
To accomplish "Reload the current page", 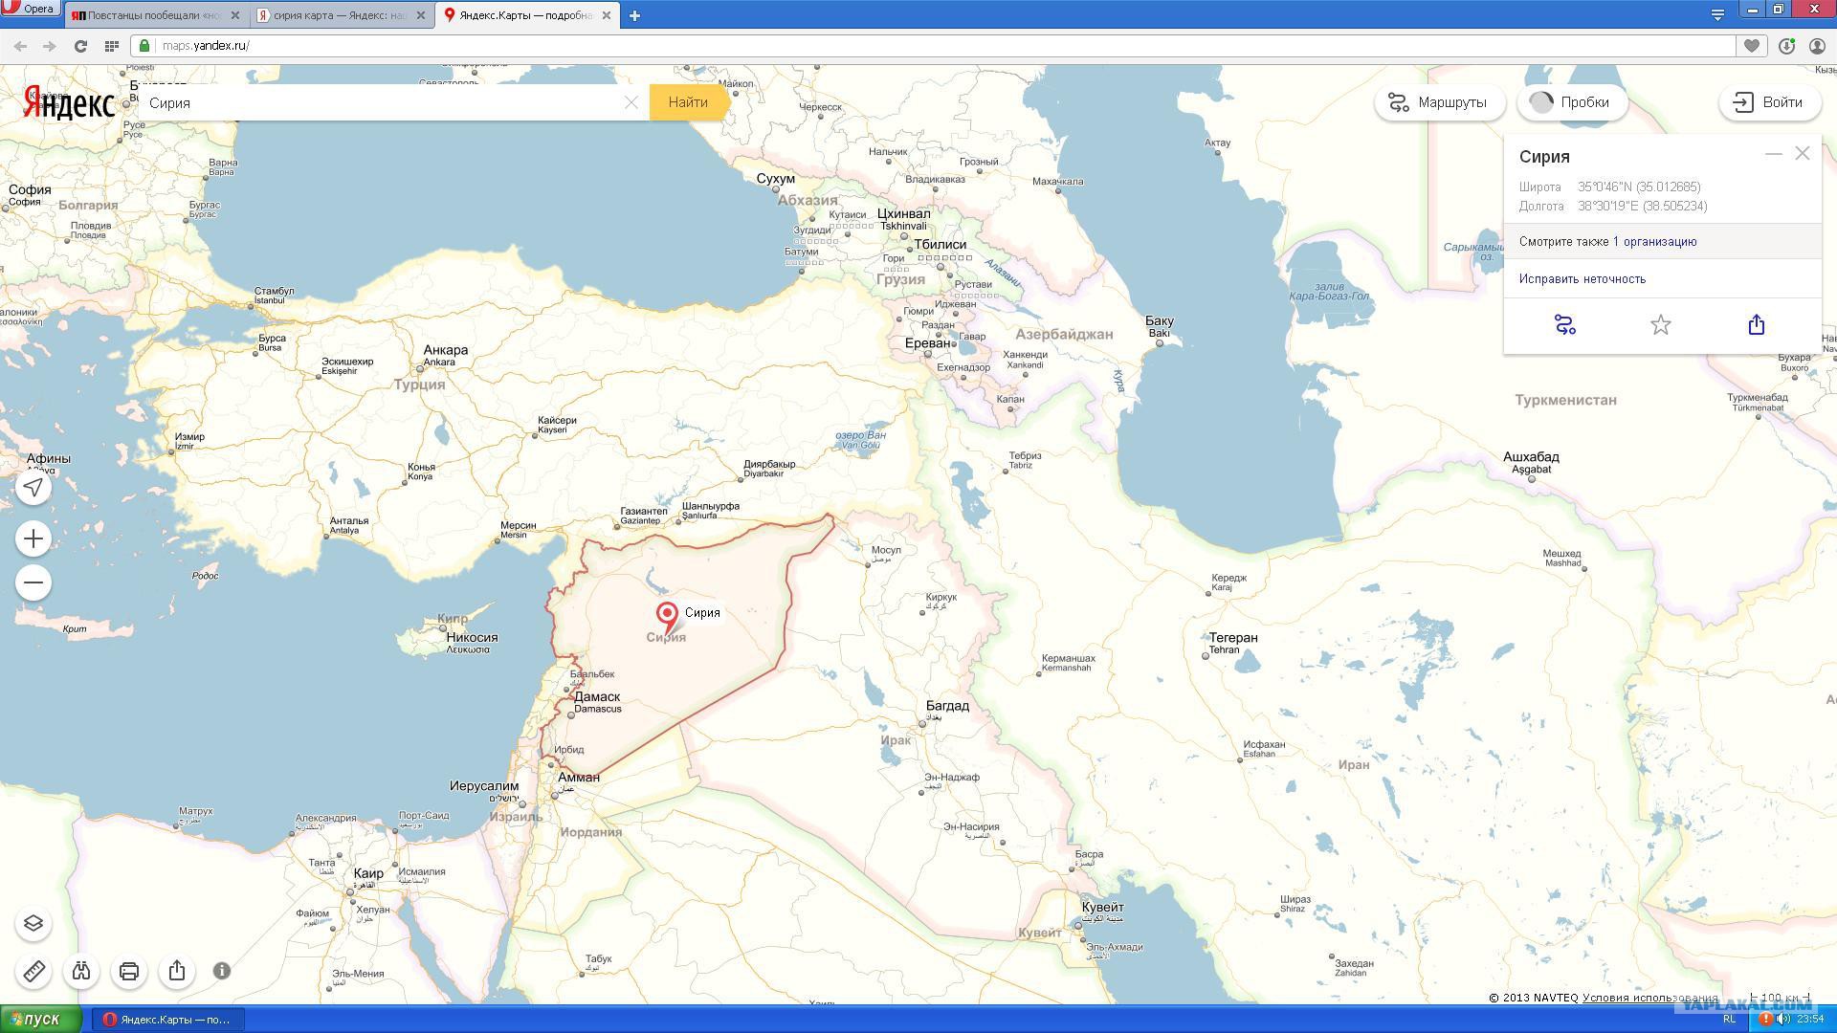I will point(80,46).
